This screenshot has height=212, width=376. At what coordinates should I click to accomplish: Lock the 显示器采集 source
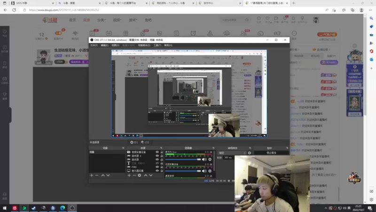click(x=162, y=171)
